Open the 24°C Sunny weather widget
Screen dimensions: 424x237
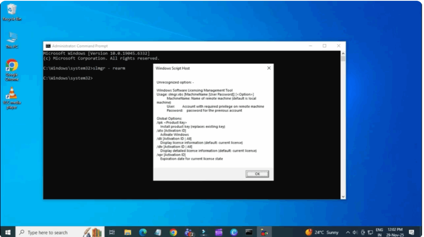click(322, 232)
